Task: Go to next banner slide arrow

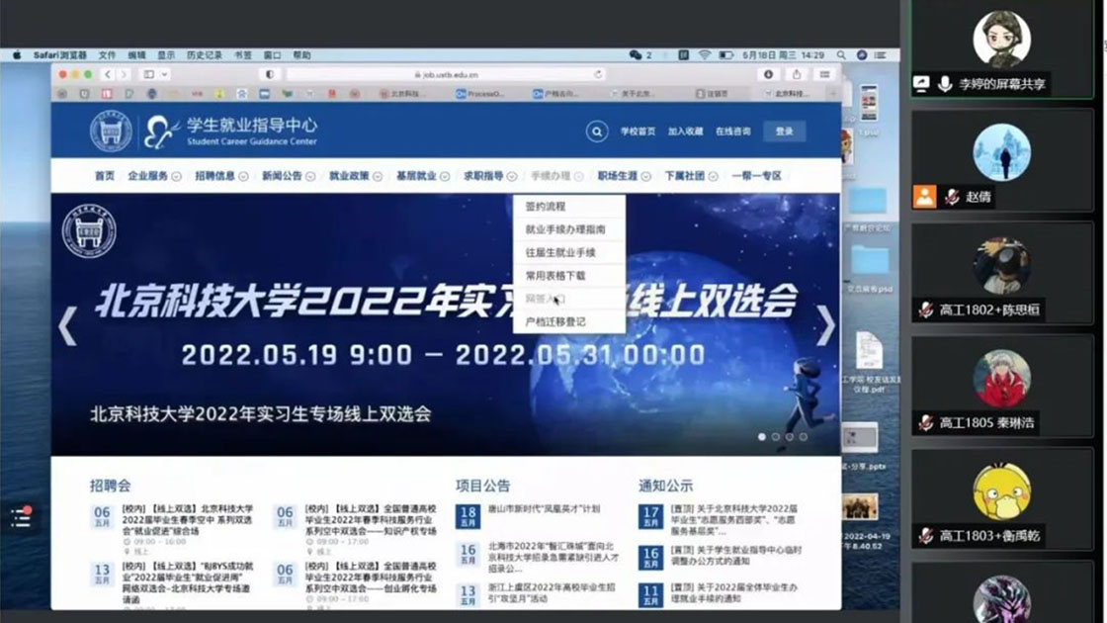Action: point(824,325)
